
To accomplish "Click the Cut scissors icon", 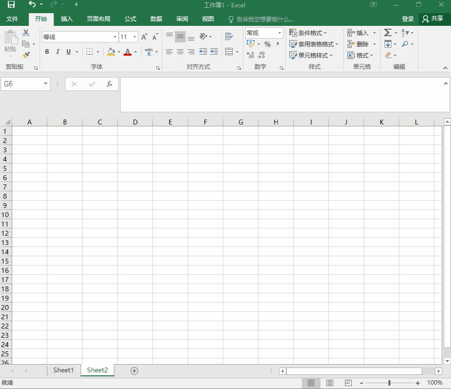I will pyautogui.click(x=26, y=33).
